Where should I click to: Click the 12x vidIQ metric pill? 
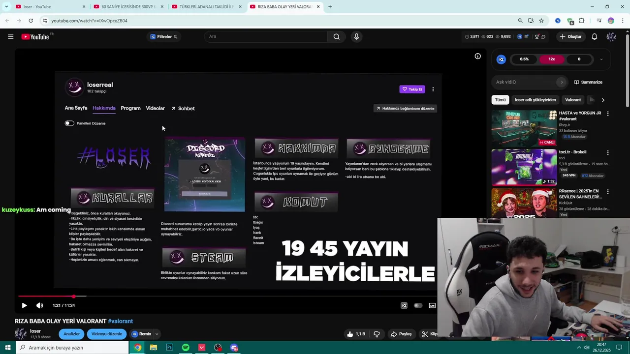[552, 59]
